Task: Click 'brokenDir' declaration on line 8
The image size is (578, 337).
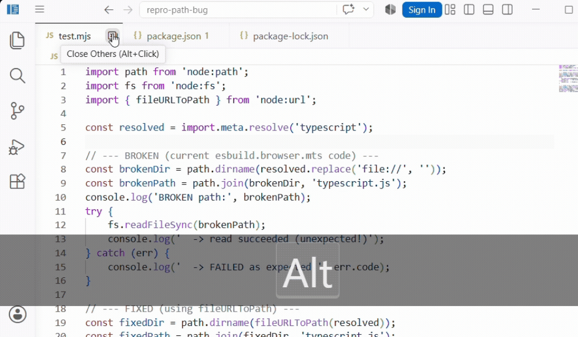Action: pos(144,169)
